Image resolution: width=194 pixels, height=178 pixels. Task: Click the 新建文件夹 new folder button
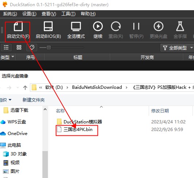(x=34, y=100)
